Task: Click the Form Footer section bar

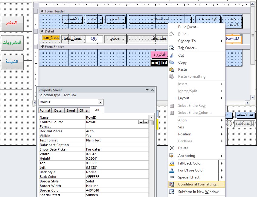Action: [x=145, y=47]
